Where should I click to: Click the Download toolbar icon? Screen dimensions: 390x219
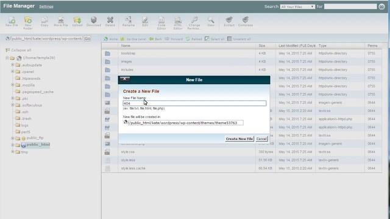pyautogui.click(x=94, y=22)
